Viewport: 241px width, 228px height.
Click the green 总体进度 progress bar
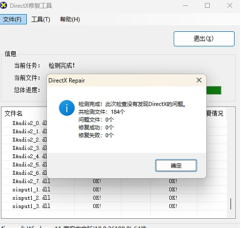tap(214, 90)
